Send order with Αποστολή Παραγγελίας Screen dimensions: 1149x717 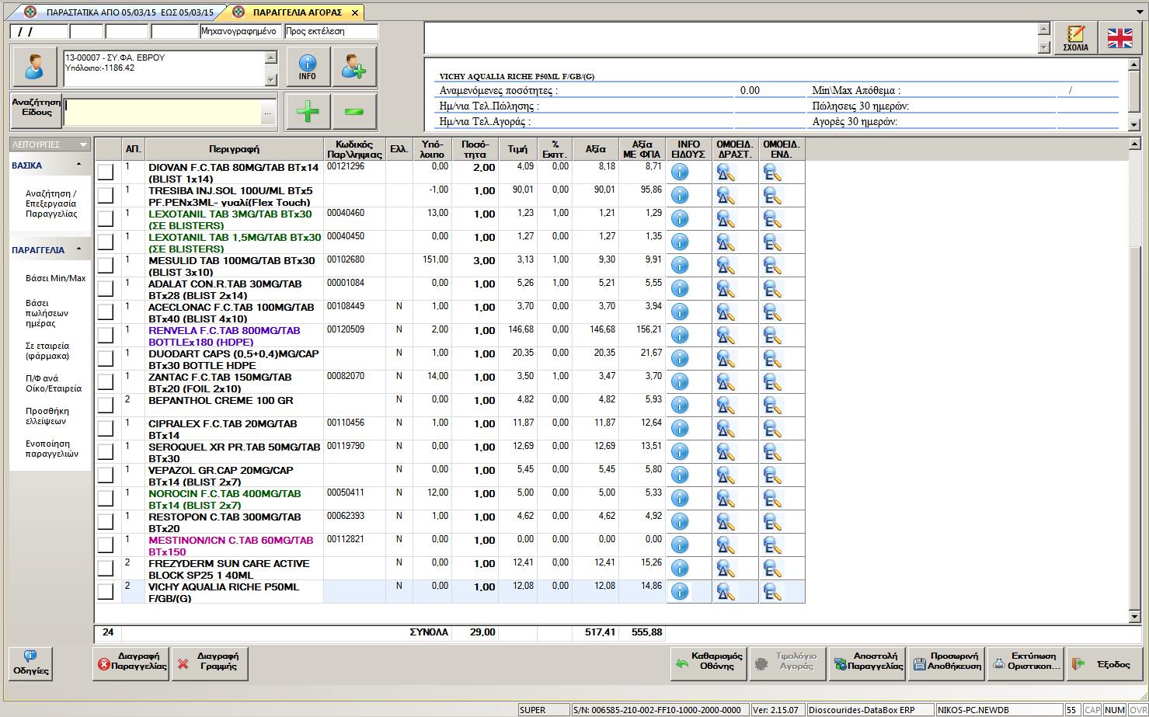[867, 663]
